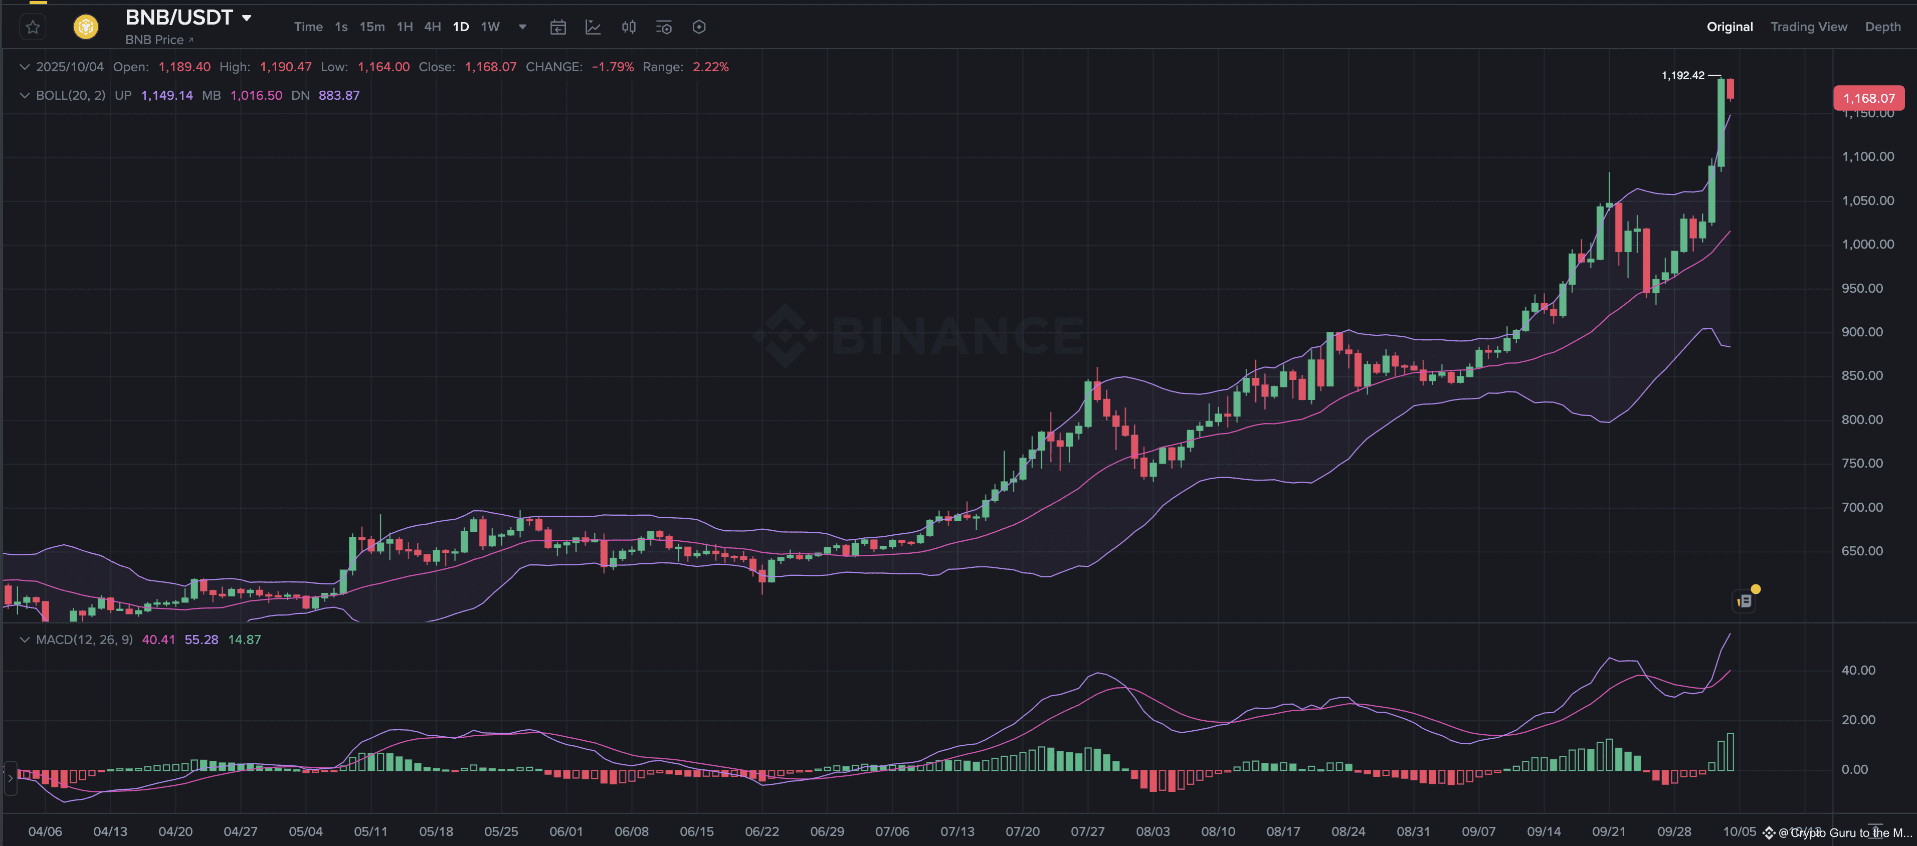The height and width of the screenshot is (846, 1917).
Task: Open the candlestick chart style icon
Action: coord(629,28)
